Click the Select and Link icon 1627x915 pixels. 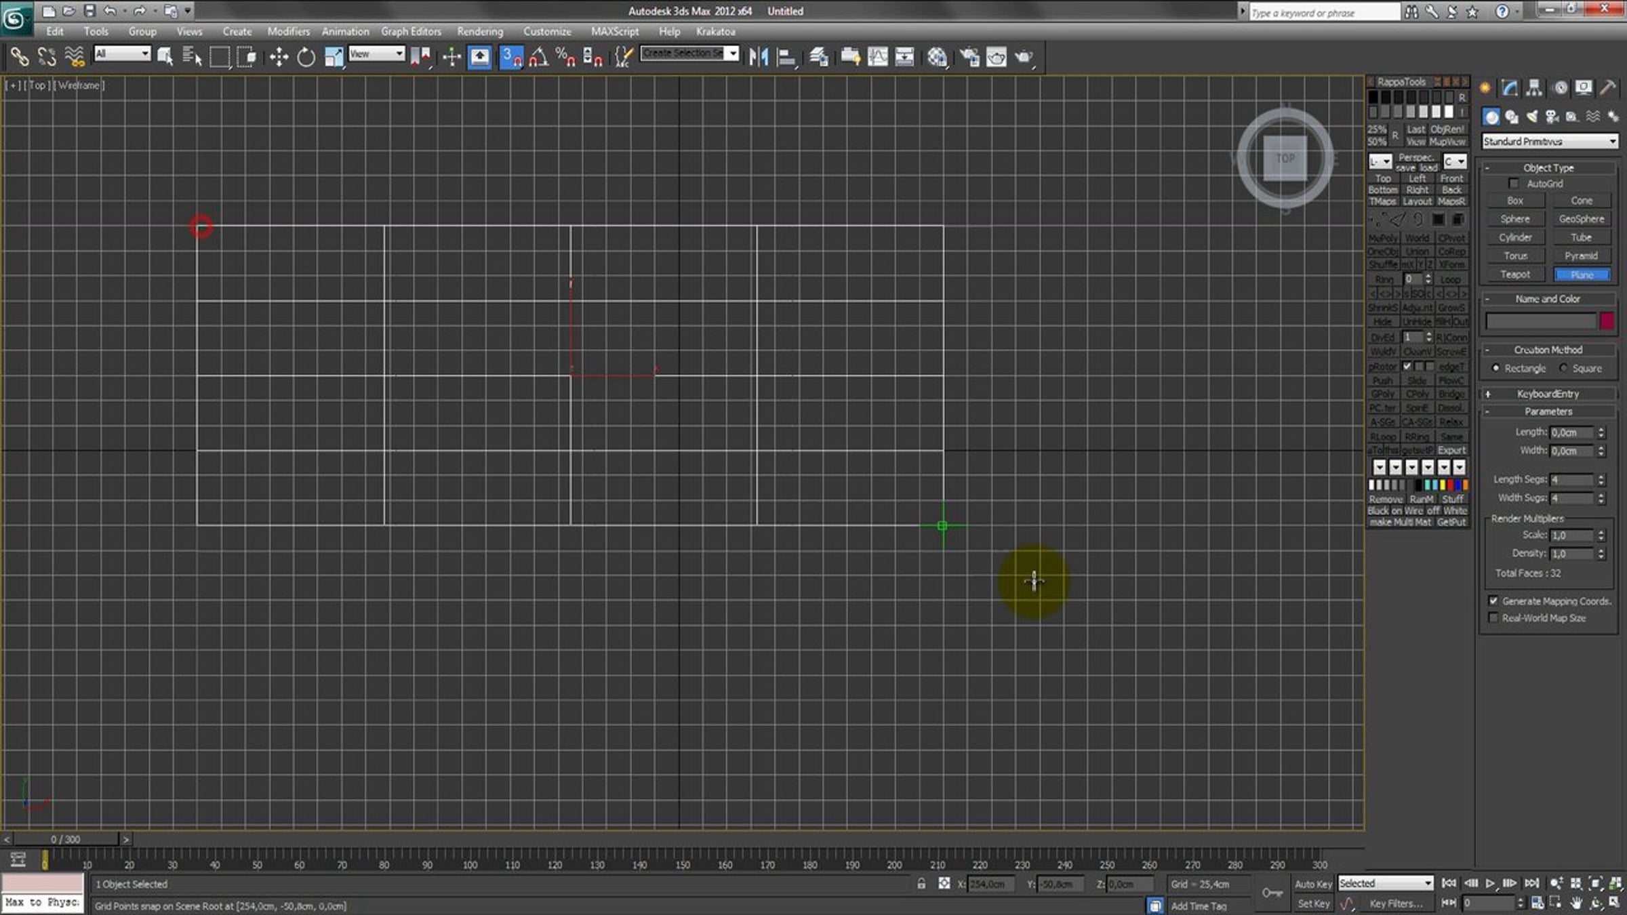pyautogui.click(x=19, y=57)
